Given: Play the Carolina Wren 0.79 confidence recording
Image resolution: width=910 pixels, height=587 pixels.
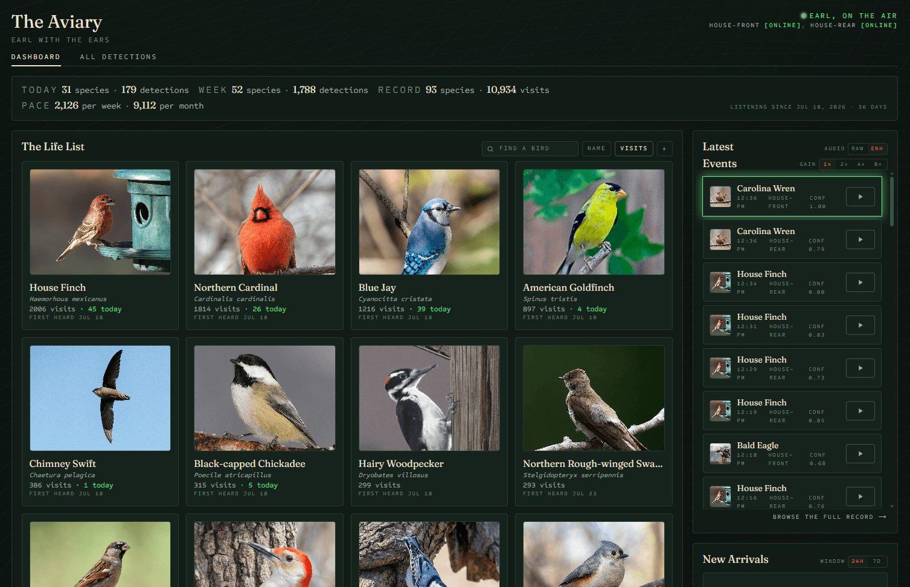Looking at the screenshot, I should tap(860, 240).
